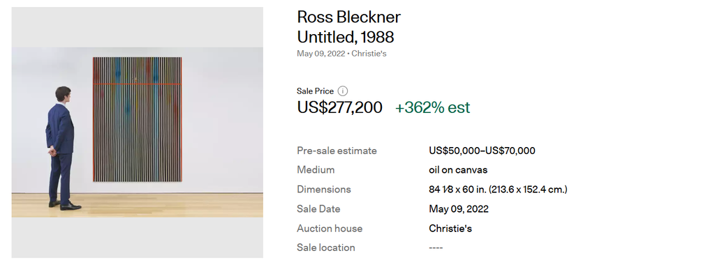
Task: Click the Sale location label
Action: [x=325, y=247]
